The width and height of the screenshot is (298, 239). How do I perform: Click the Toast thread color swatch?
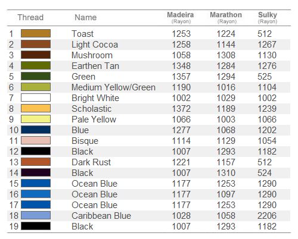click(x=36, y=33)
